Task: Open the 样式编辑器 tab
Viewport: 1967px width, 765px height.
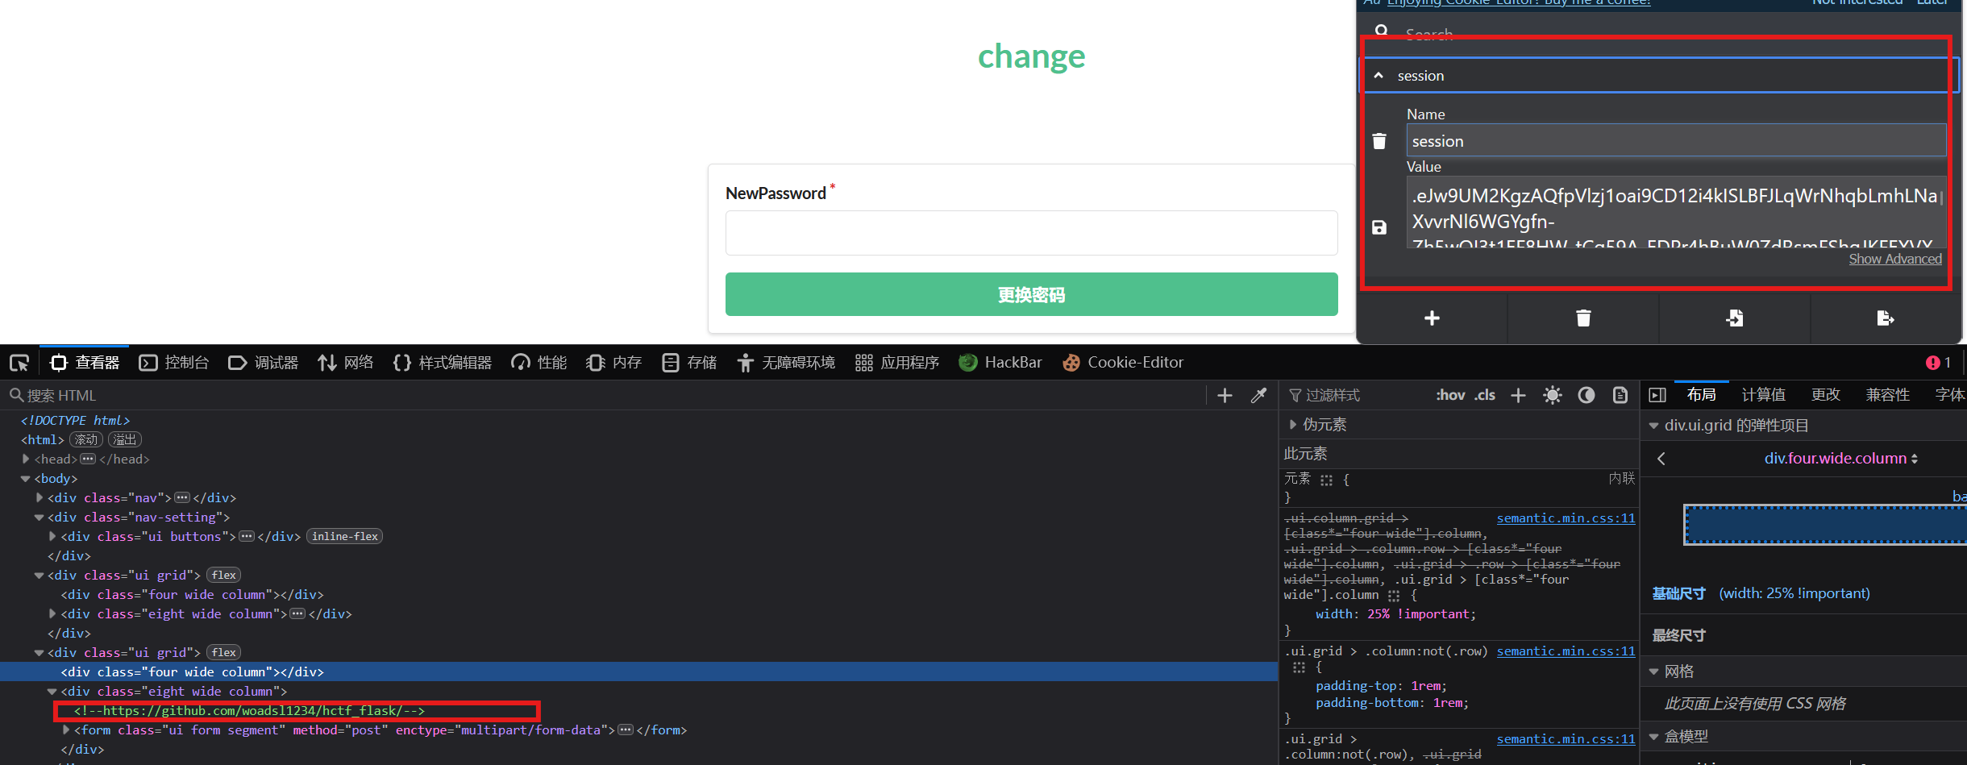Action: point(443,363)
